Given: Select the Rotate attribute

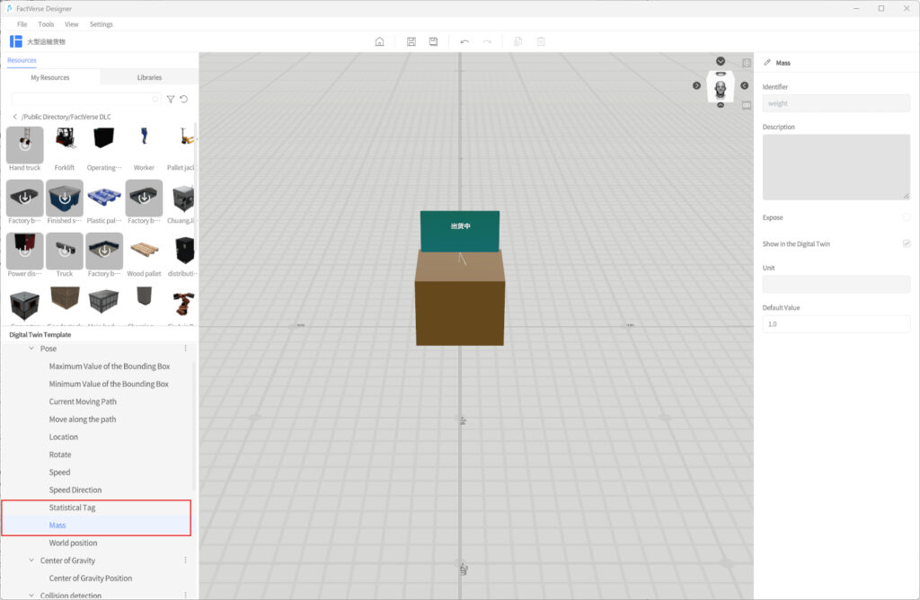Looking at the screenshot, I should 60,454.
